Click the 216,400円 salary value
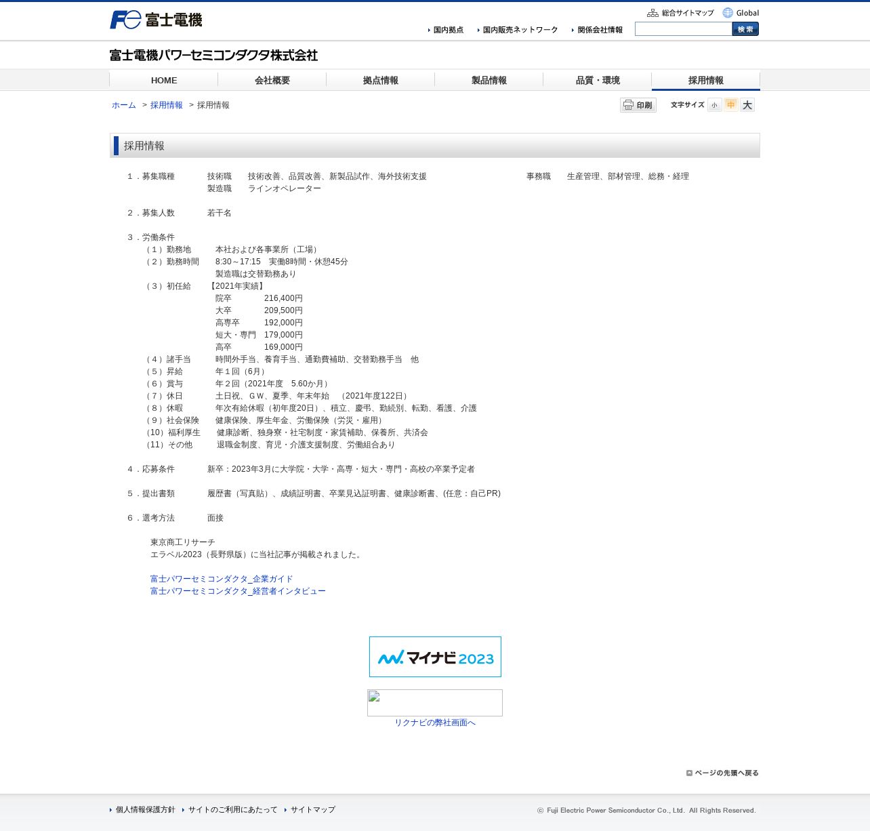The height and width of the screenshot is (831, 870). (x=283, y=298)
